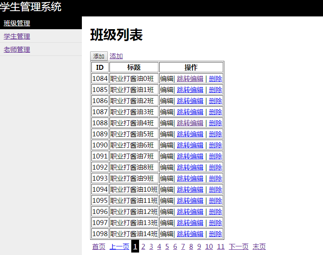This screenshot has height=255, width=323.
Task: Go to page 8
Action: 191,246
